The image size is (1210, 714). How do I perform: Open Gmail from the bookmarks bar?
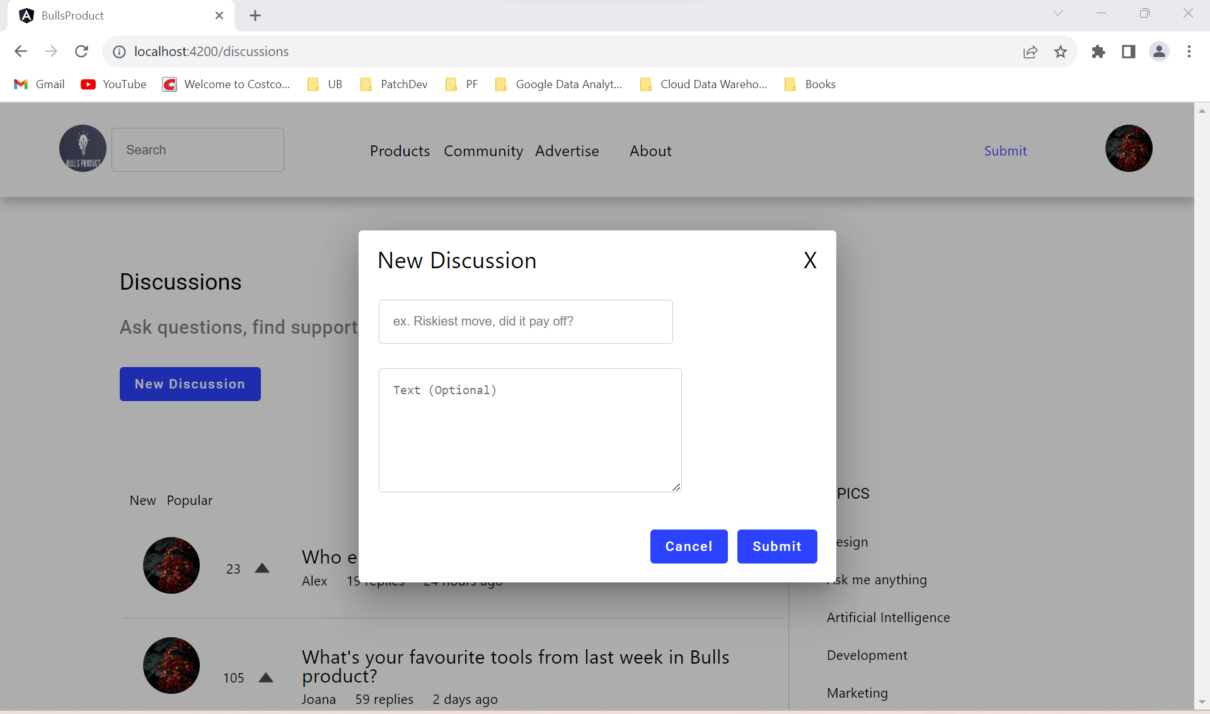[x=38, y=84]
